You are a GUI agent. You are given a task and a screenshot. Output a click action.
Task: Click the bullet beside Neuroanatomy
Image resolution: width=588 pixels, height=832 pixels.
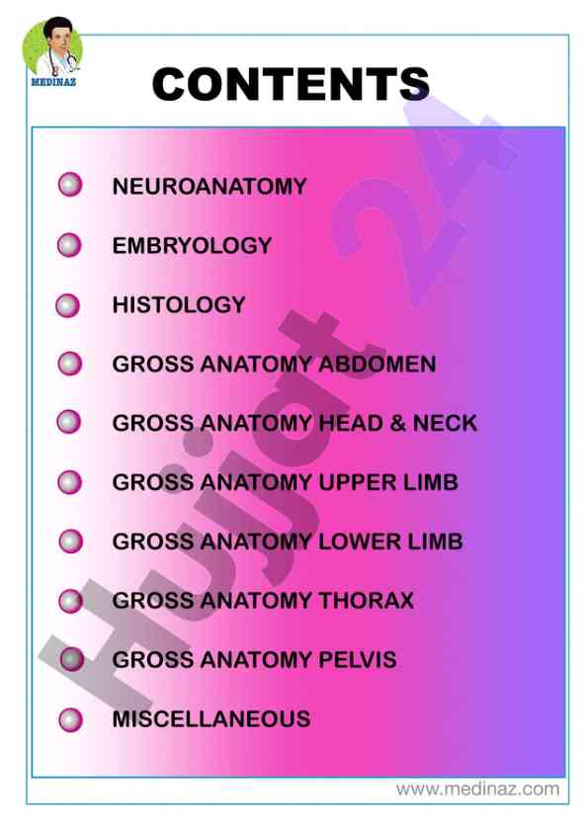tap(70, 185)
